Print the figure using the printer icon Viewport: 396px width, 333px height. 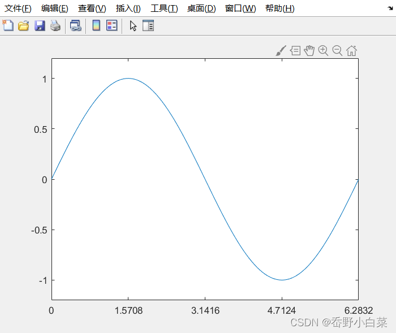[x=55, y=25]
